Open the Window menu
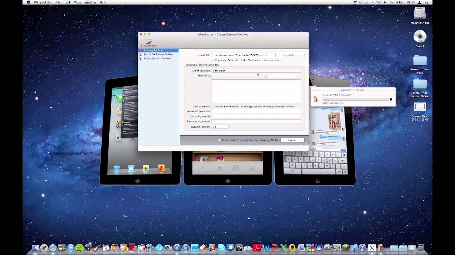The width and height of the screenshot is (455, 255). coord(90,2)
